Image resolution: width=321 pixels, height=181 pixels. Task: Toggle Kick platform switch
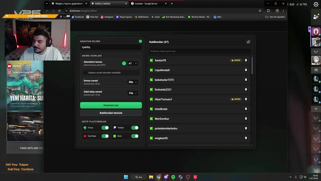coord(135,136)
